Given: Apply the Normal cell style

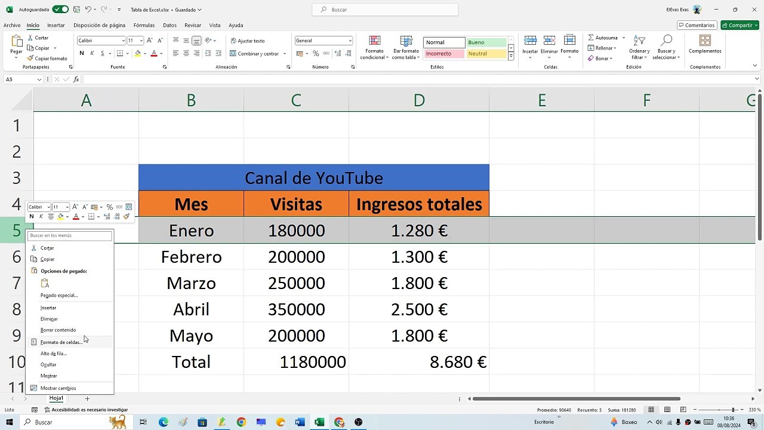Looking at the screenshot, I should pyautogui.click(x=444, y=42).
